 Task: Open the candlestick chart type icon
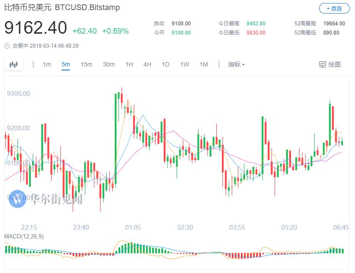coord(14,65)
